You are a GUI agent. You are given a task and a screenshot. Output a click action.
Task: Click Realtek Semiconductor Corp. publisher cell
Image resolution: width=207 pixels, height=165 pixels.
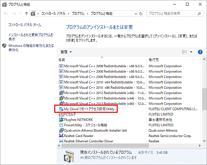point(170,136)
